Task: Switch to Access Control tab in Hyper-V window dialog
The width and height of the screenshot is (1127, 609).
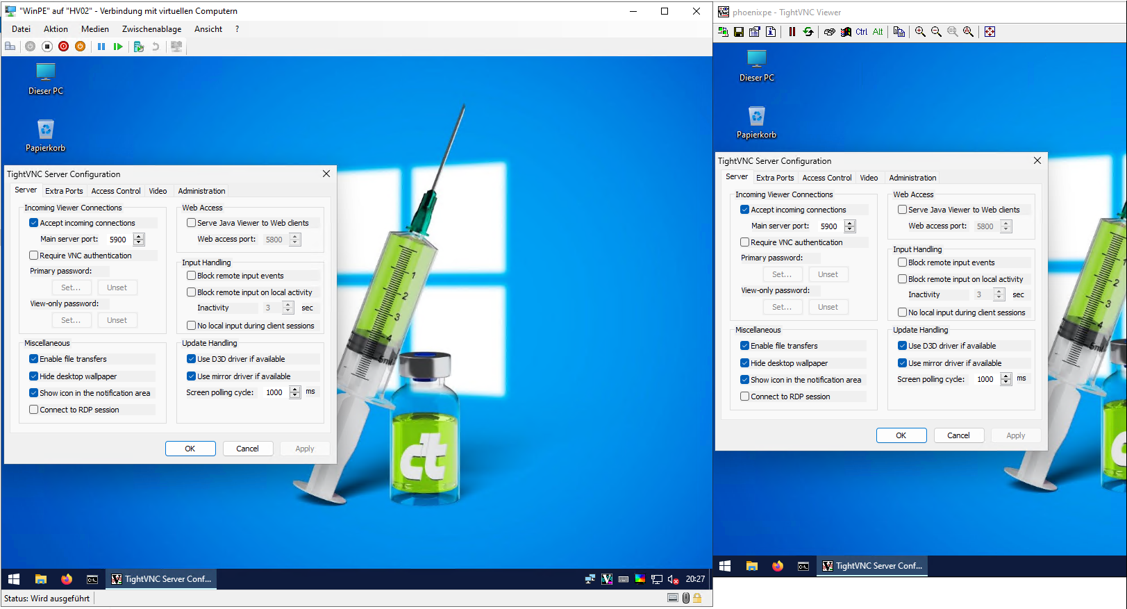Action: coord(115,191)
